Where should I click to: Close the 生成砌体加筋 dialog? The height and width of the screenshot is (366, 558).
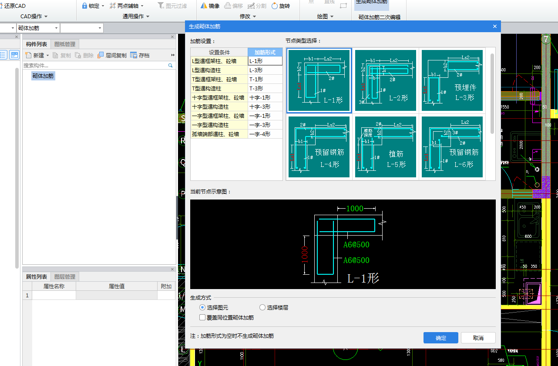tap(494, 27)
